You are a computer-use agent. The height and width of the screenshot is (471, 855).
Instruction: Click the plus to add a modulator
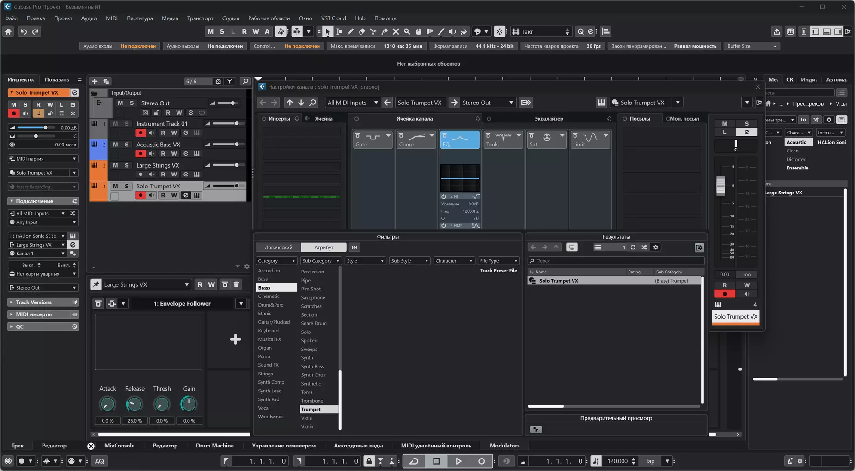point(235,339)
